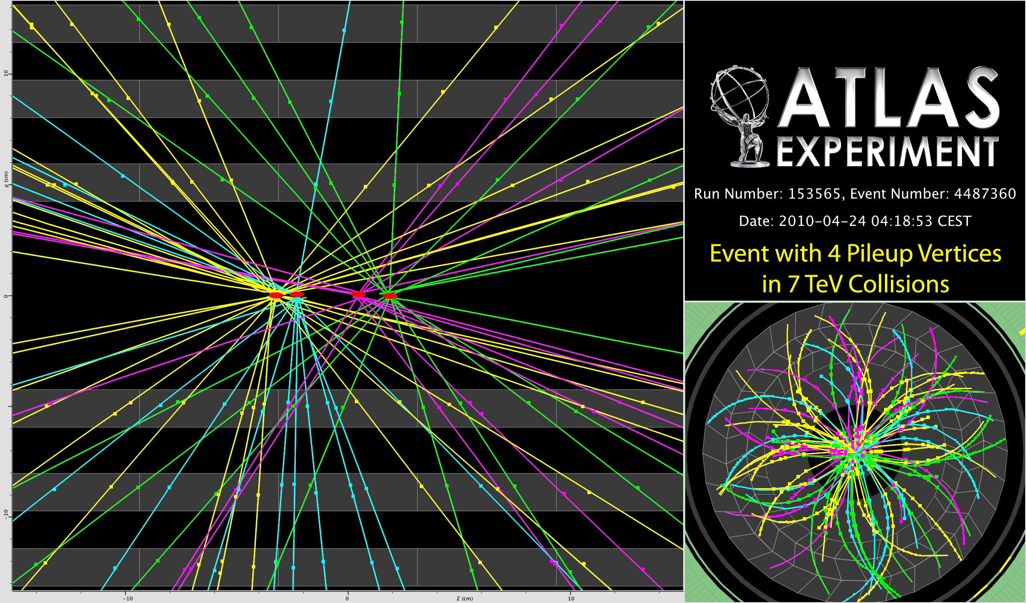Viewport: 1026px width, 603px height.
Task: Click the "-10" tick on the ρ axis
Action: 6,514
